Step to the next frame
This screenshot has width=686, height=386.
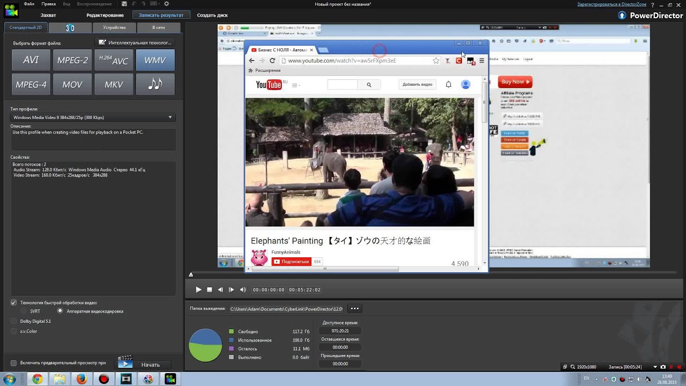pyautogui.click(x=231, y=289)
